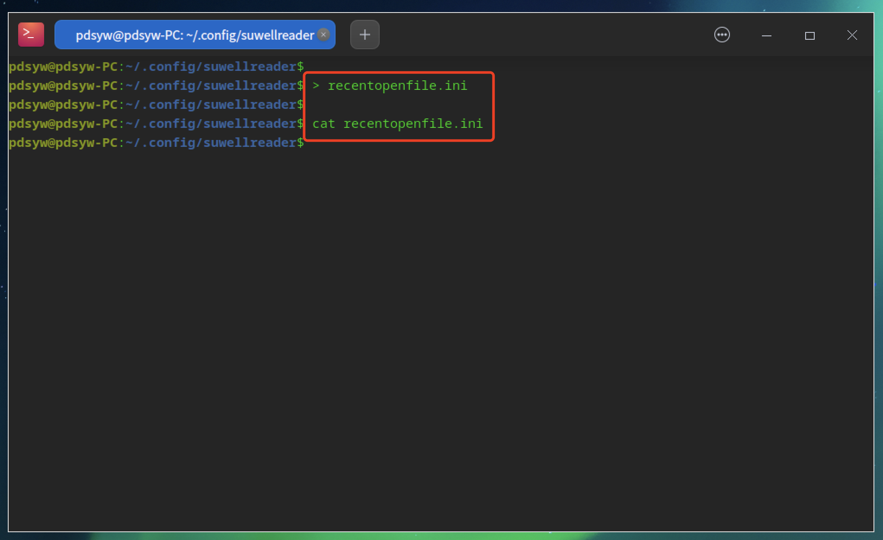This screenshot has height=540, width=883.
Task: Click the terminal app icon in title bar
Action: 31,35
